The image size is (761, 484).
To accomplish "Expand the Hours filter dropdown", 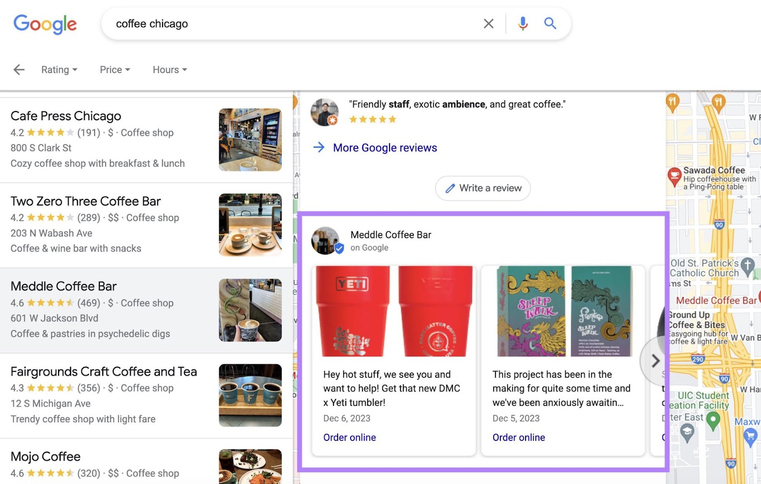I will (x=170, y=70).
